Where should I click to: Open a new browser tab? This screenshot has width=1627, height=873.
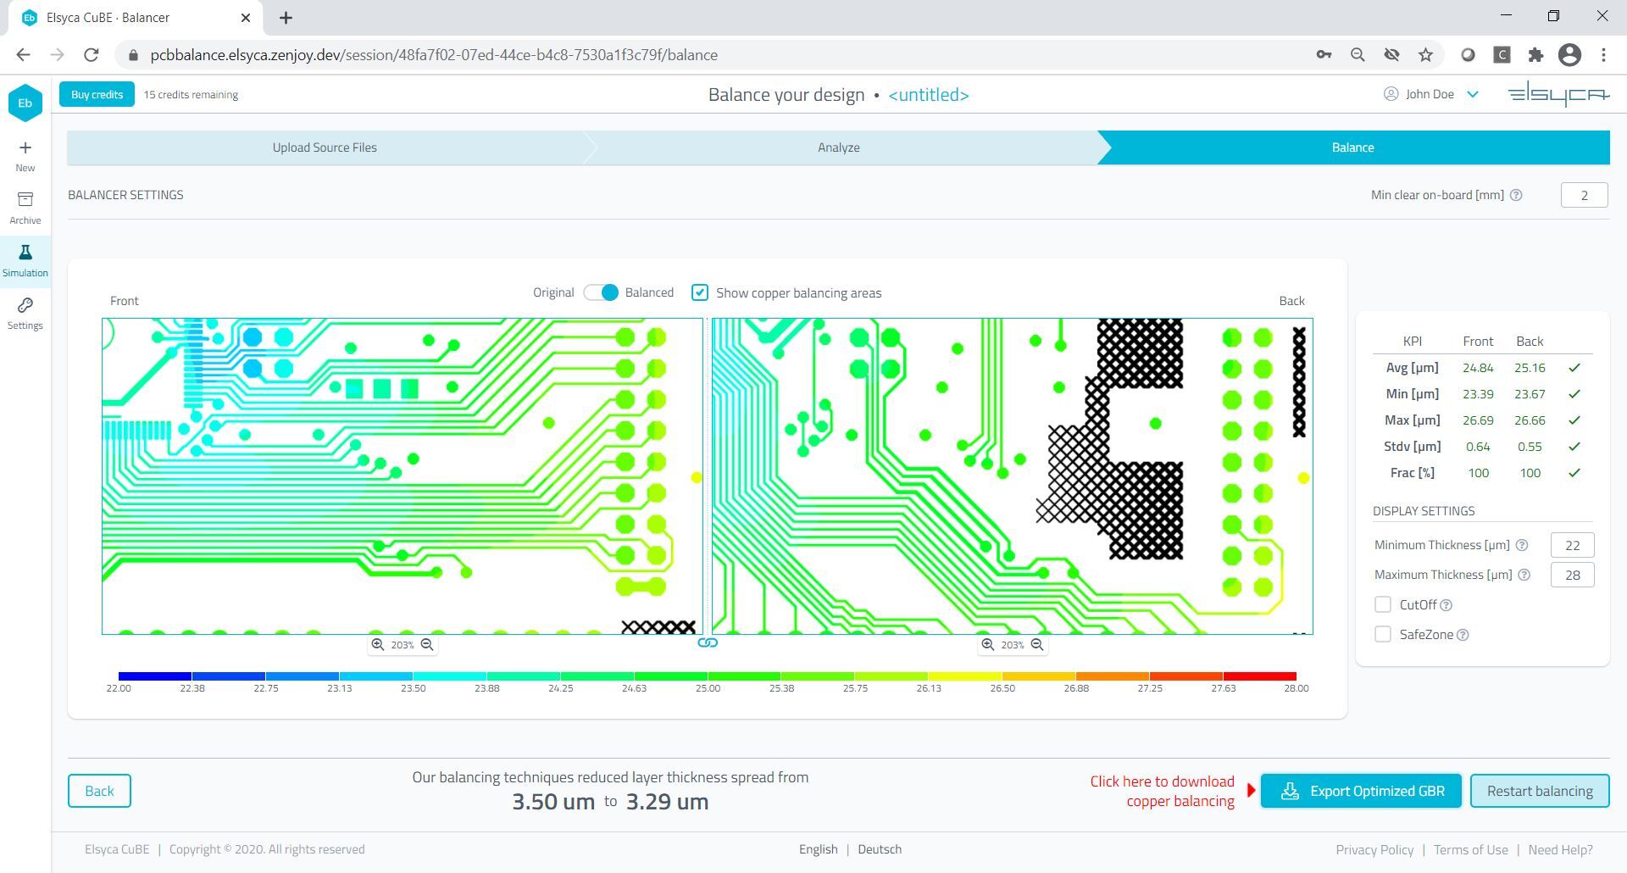(286, 17)
